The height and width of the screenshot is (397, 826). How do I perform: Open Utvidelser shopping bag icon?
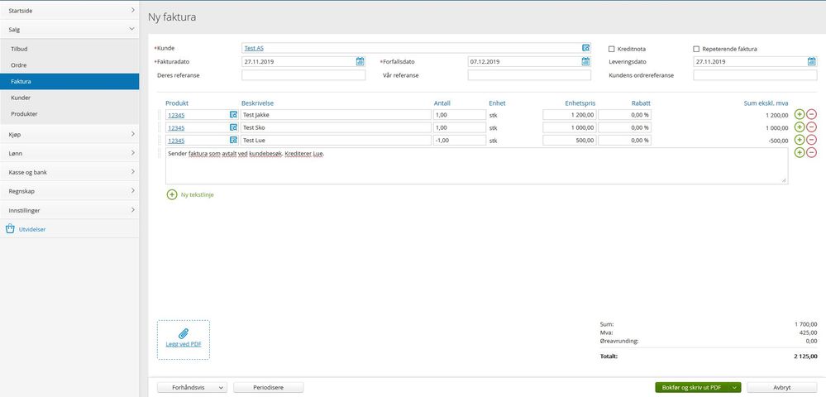pos(9,229)
